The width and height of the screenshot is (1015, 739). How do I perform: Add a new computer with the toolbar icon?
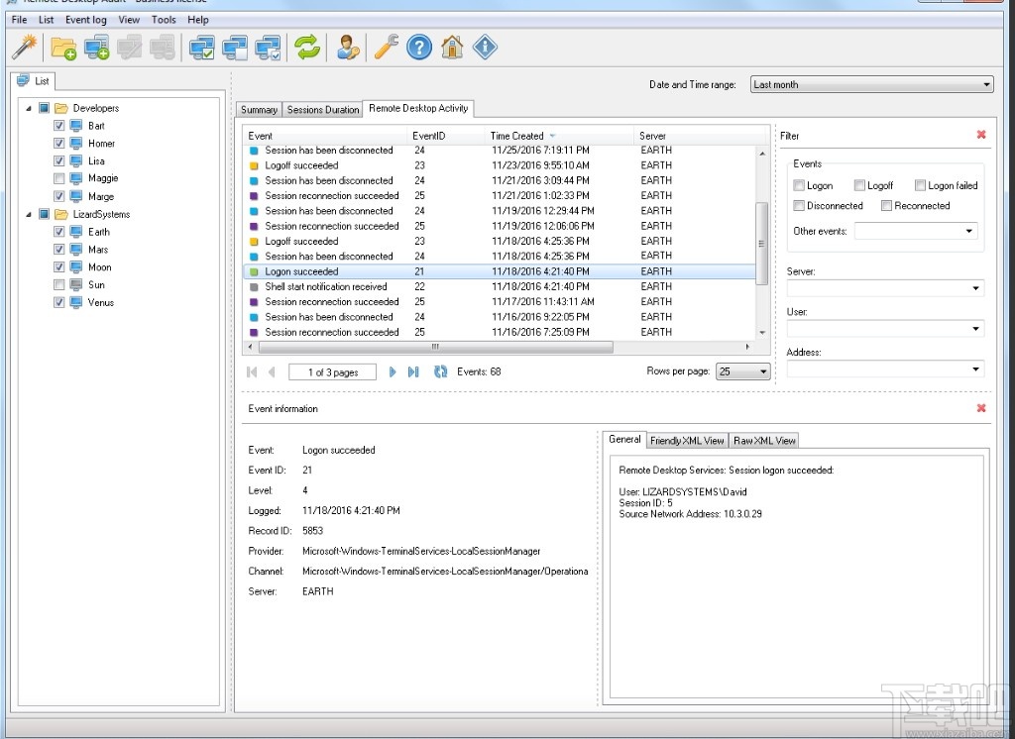(x=97, y=47)
